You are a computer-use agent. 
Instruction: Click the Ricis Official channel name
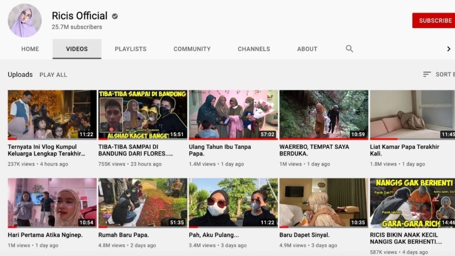(x=80, y=16)
